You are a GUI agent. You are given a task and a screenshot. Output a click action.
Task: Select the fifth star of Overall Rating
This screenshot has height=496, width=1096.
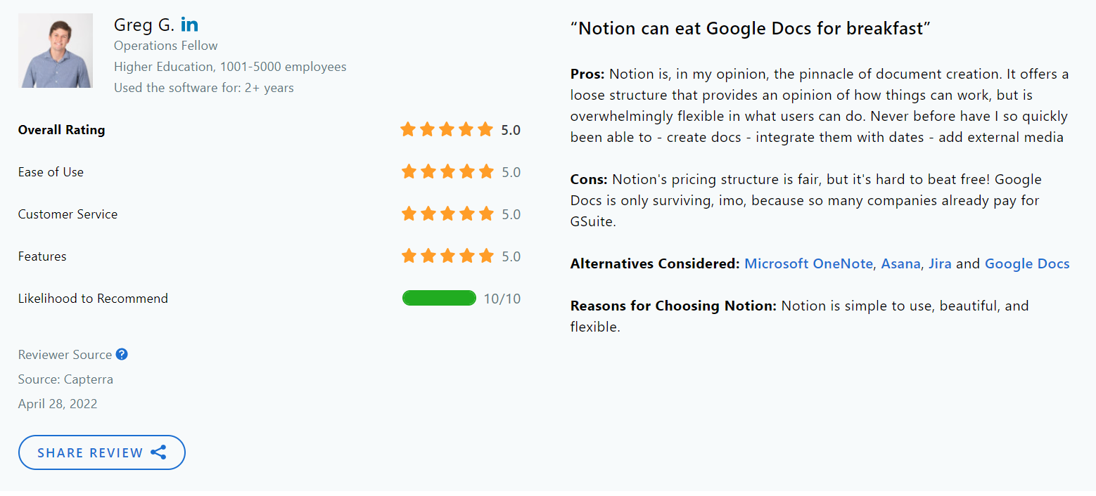485,129
